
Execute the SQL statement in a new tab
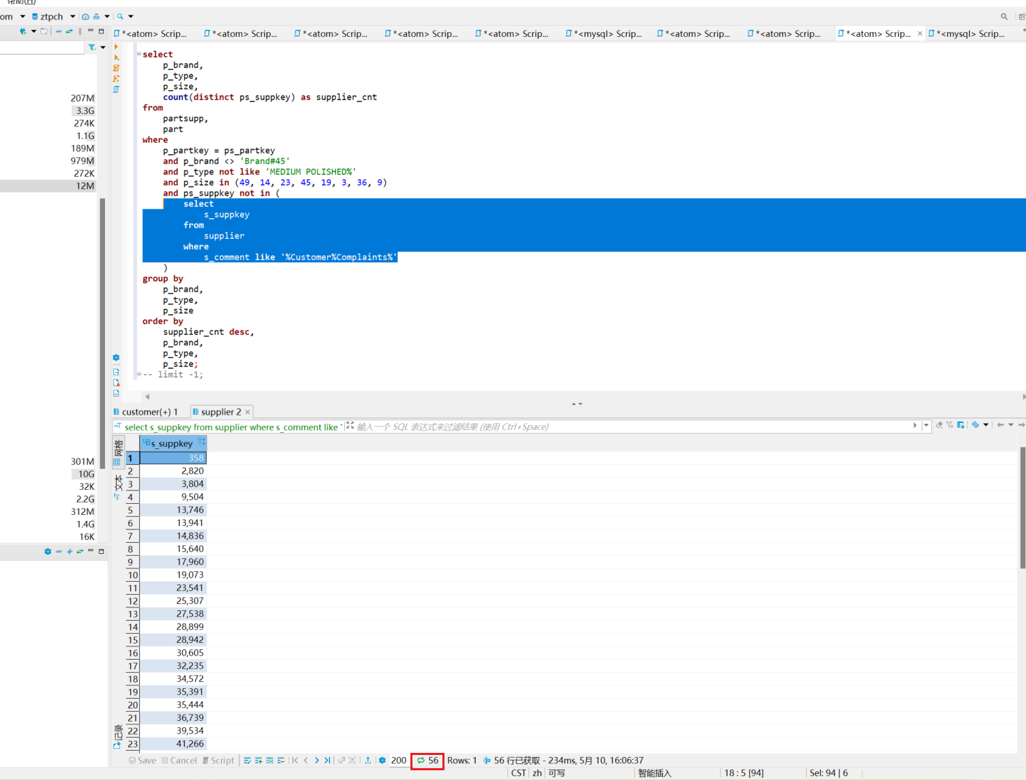(116, 57)
